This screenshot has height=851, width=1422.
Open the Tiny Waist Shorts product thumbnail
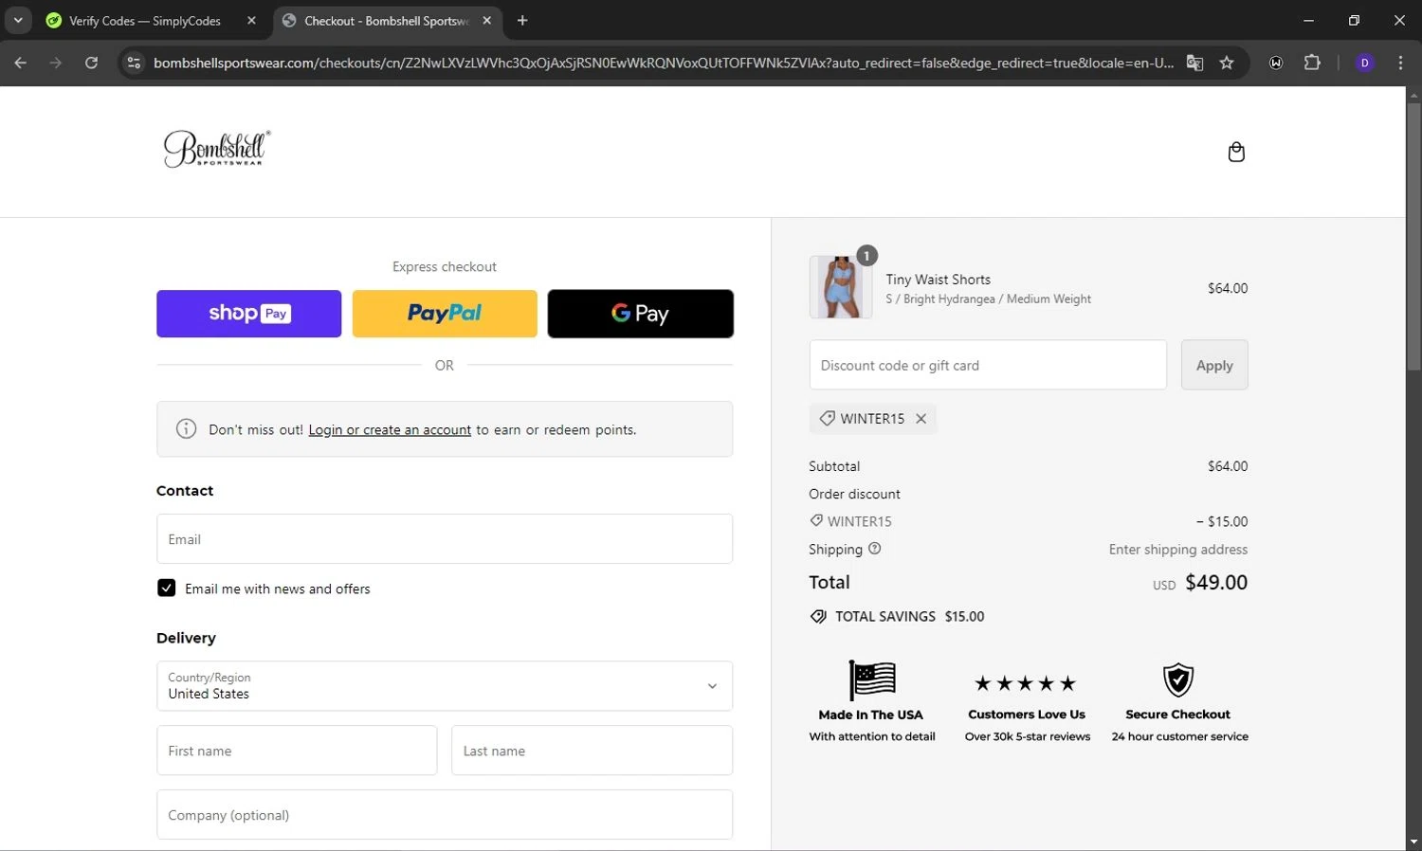841,287
